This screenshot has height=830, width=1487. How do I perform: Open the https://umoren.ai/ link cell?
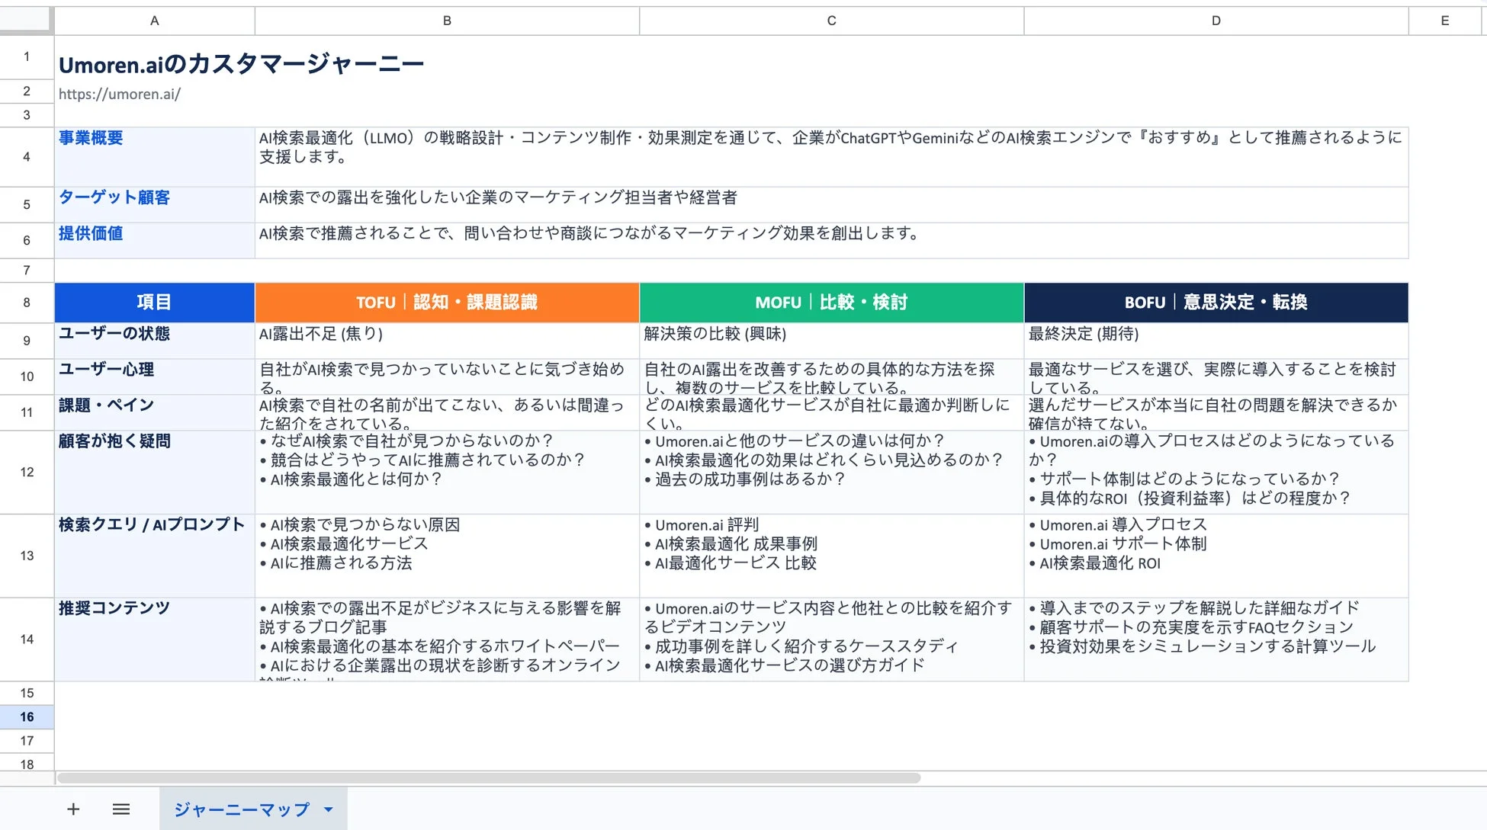pyautogui.click(x=120, y=94)
